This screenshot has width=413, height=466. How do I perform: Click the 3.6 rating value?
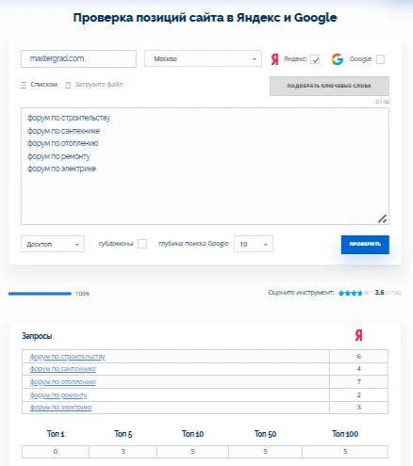pos(379,293)
